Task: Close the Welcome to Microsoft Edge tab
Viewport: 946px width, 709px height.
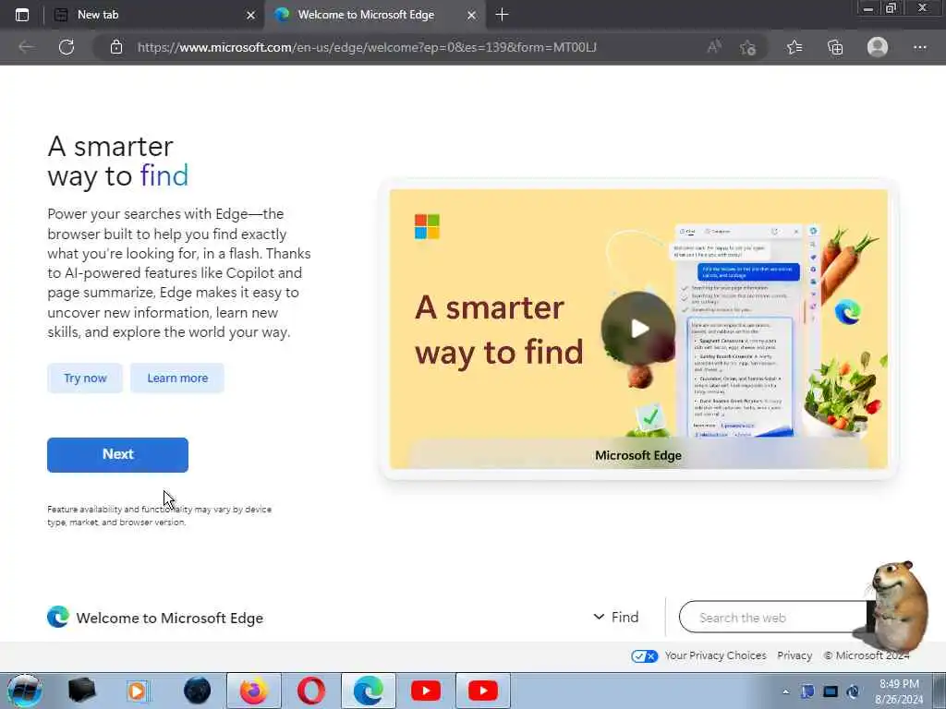Action: click(x=472, y=15)
